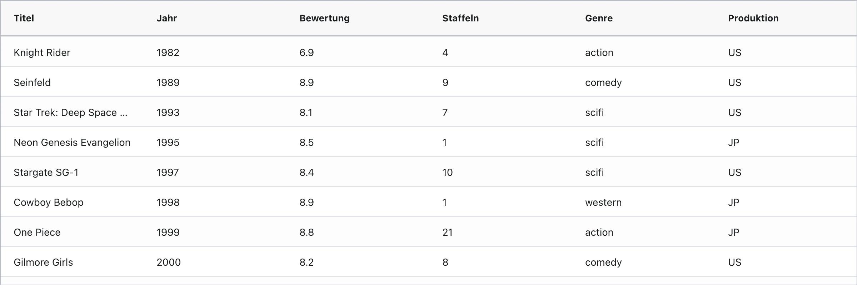Sort by the Produktion column header

point(753,18)
